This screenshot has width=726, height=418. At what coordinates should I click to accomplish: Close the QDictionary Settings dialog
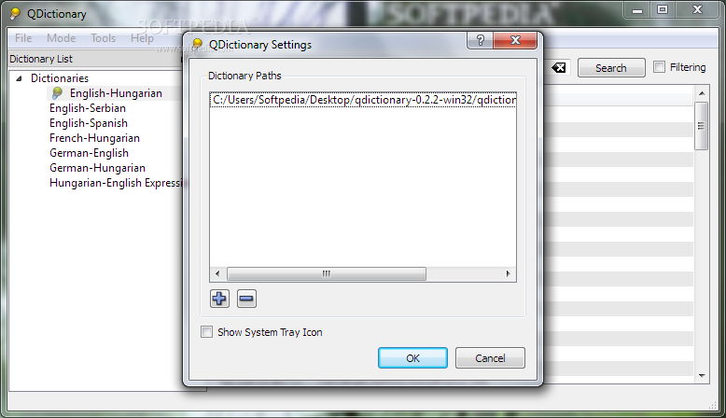click(515, 40)
